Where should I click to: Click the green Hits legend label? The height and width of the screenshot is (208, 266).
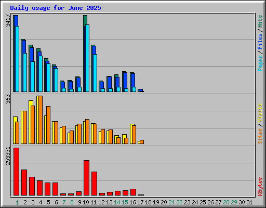point(260,21)
